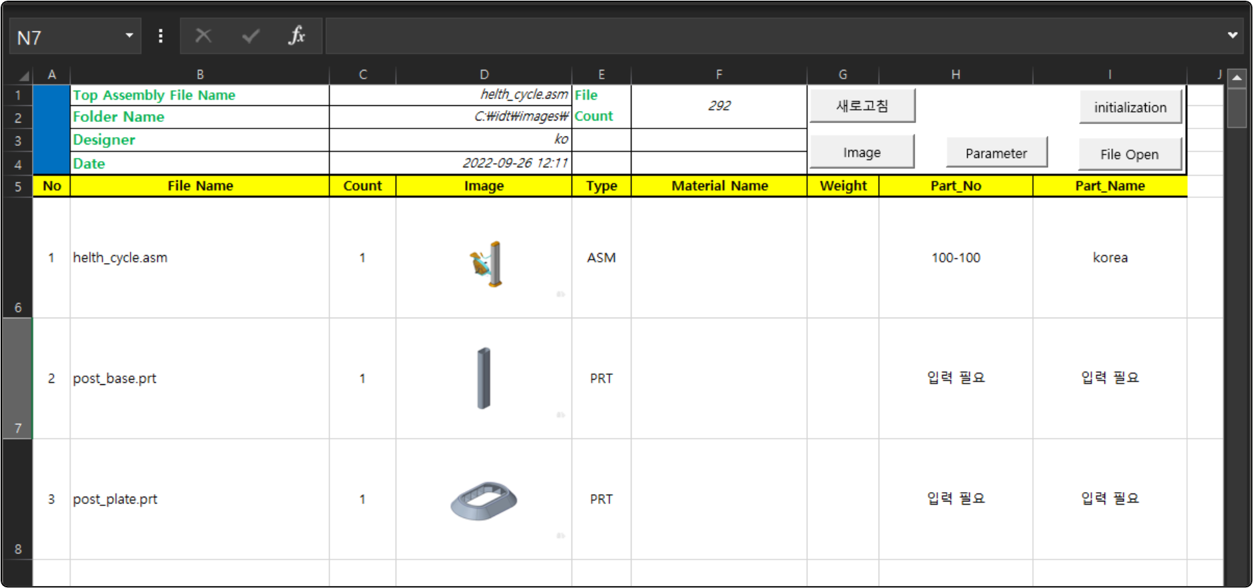This screenshot has width=1253, height=588.
Task: Select column I header
Action: pyautogui.click(x=1110, y=75)
